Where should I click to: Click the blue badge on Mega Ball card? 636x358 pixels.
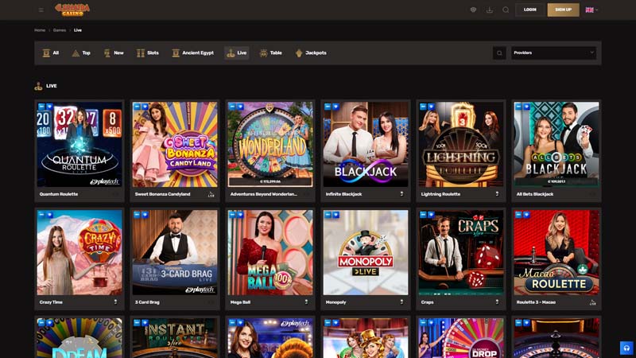click(x=232, y=215)
